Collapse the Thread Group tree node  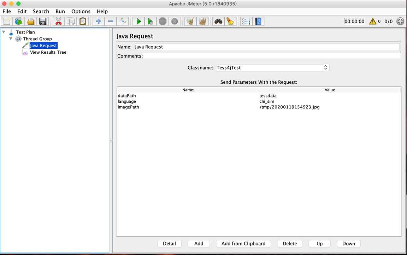point(11,38)
